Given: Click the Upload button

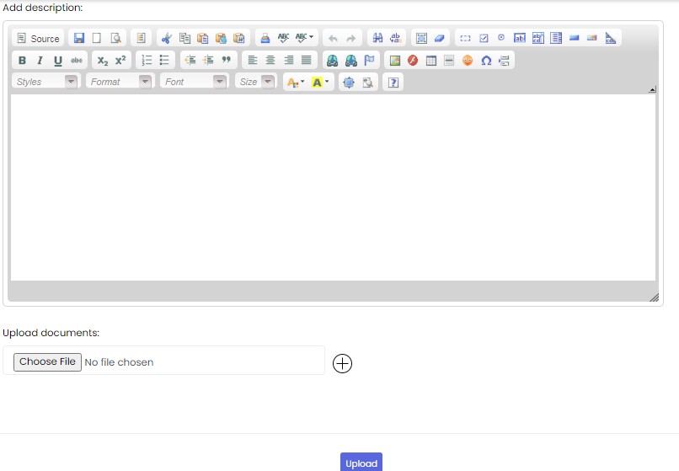Looking at the screenshot, I should pos(361,463).
